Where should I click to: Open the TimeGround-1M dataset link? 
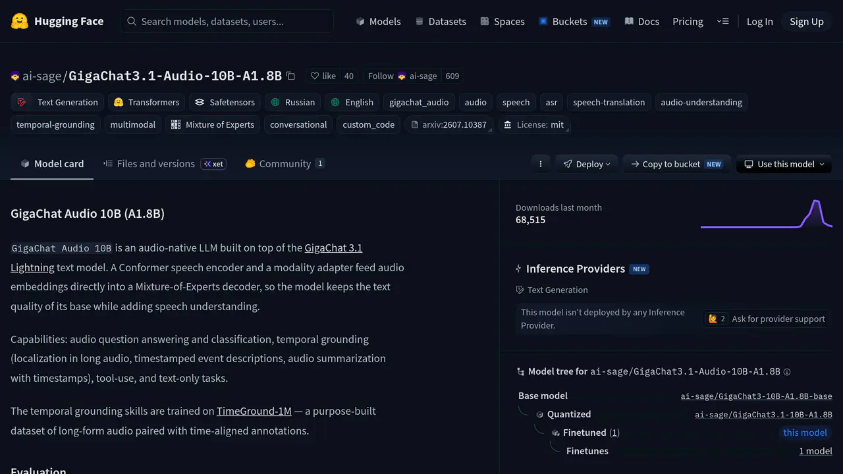(254, 411)
